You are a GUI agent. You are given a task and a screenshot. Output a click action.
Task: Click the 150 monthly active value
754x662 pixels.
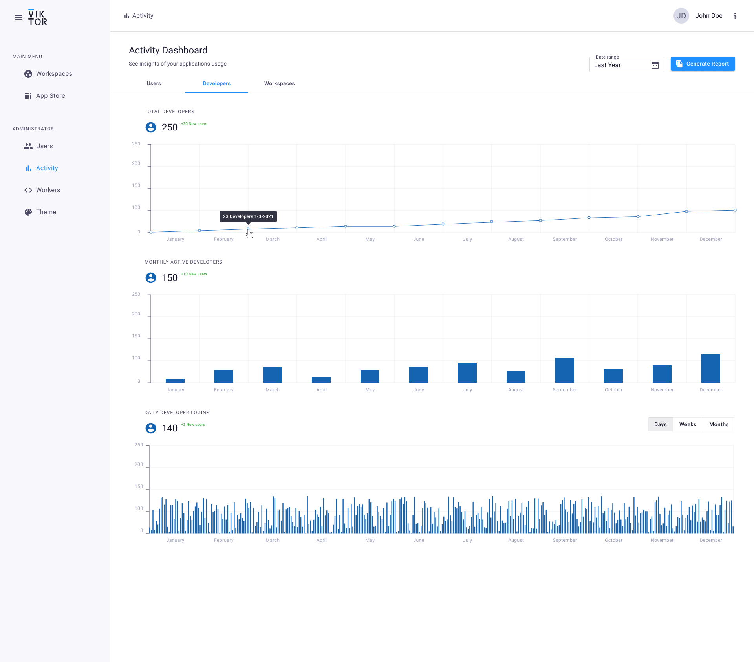[x=170, y=278]
